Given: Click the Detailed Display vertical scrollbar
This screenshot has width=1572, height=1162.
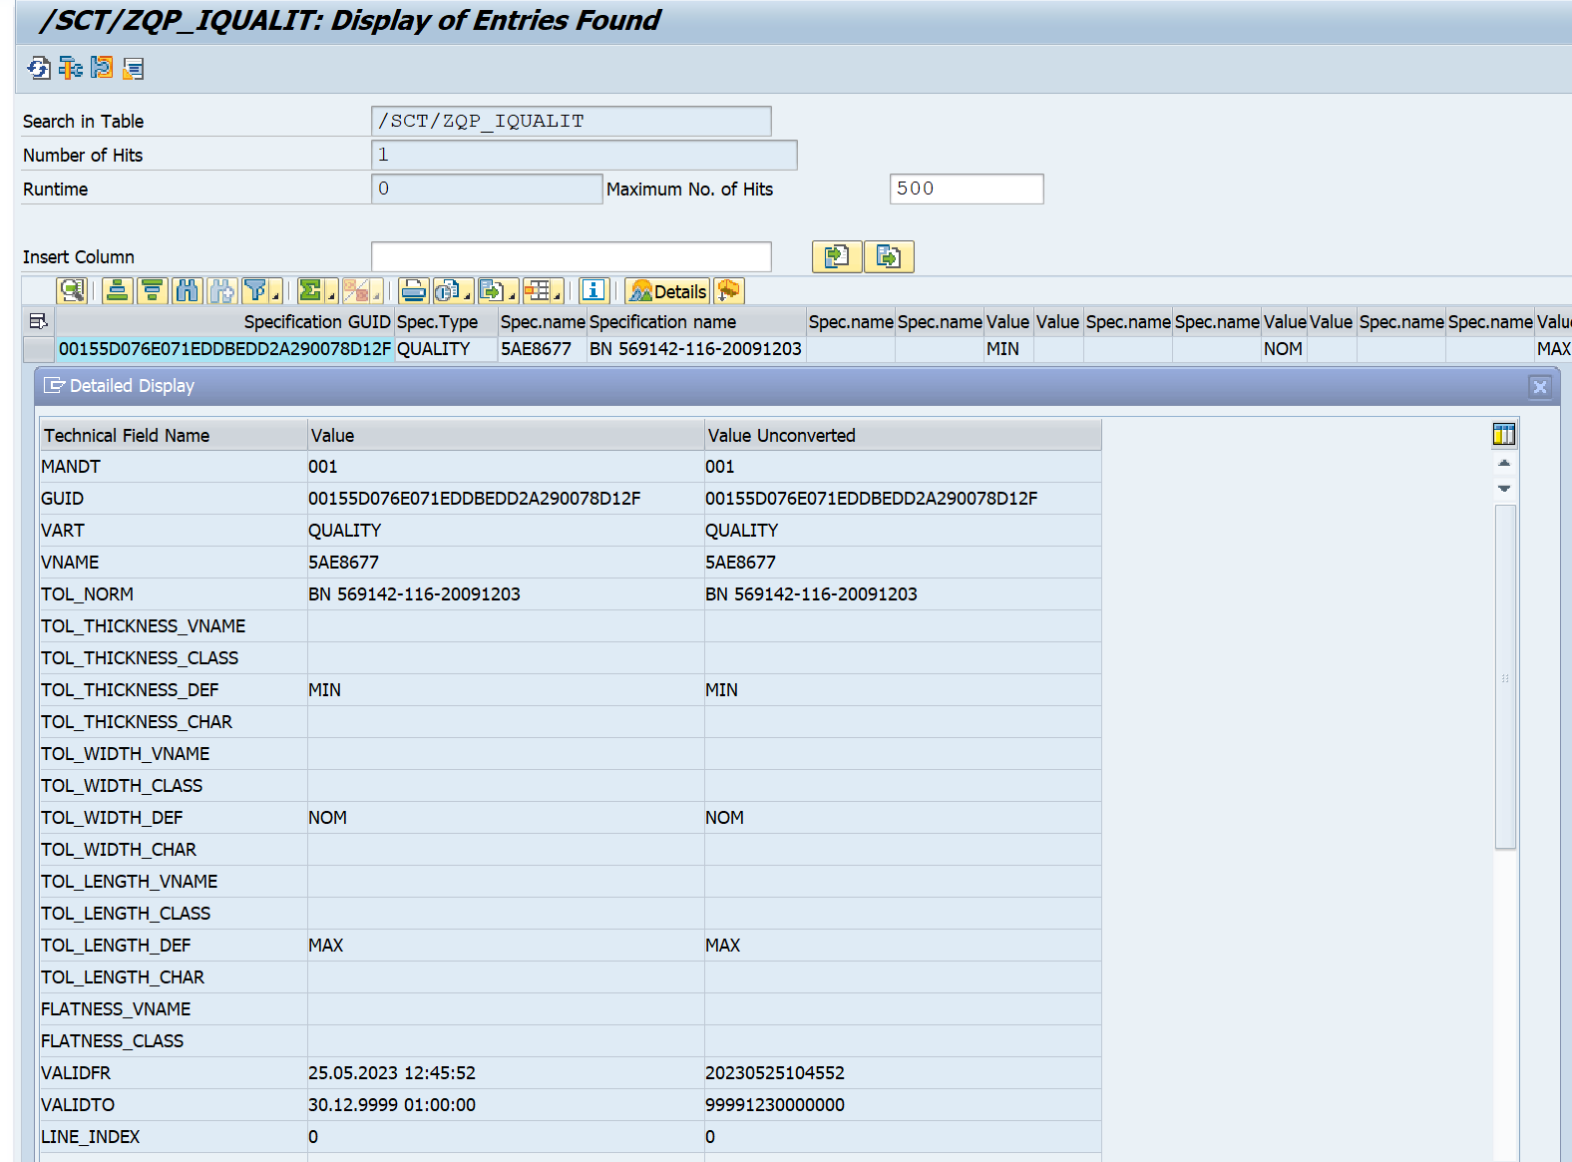Looking at the screenshot, I should [1505, 676].
